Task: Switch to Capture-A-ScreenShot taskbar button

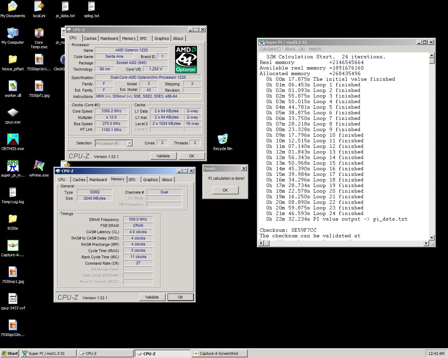Action: pyautogui.click(x=219, y=353)
